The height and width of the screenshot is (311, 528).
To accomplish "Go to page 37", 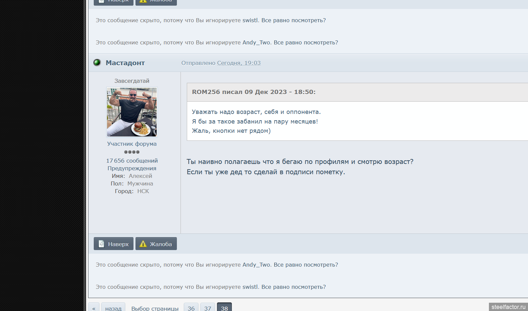I will (208, 308).
